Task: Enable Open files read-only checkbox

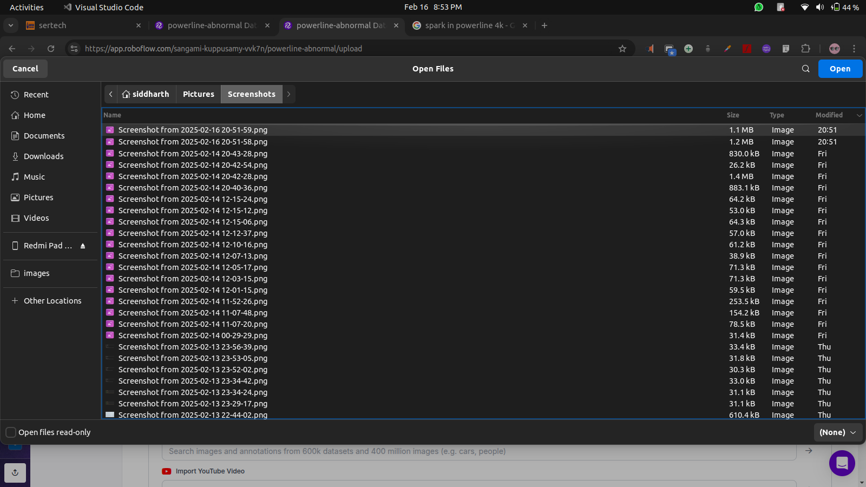Action: (11, 432)
